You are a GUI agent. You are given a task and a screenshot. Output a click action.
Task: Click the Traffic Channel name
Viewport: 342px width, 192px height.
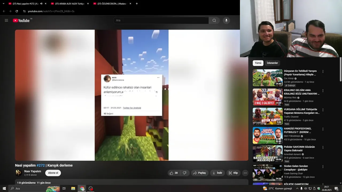pyautogui.click(x=291, y=117)
